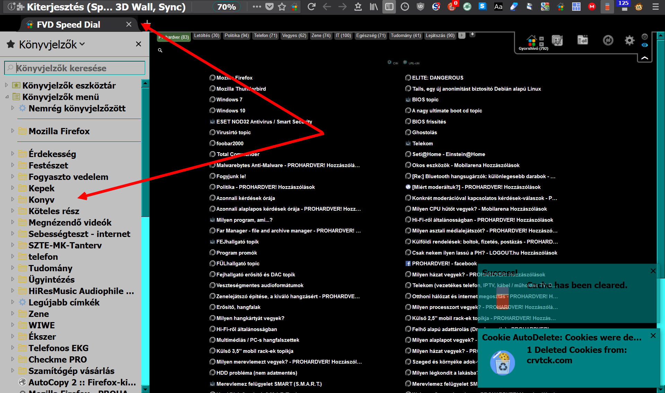Click the blue S extension icon
This screenshot has width=665, height=393.
pos(482,6)
